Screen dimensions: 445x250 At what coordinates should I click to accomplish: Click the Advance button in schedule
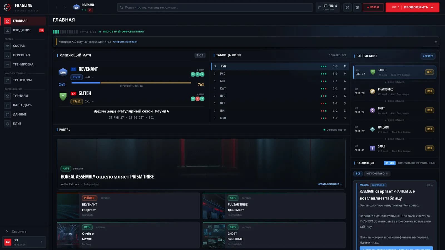[x=428, y=56]
